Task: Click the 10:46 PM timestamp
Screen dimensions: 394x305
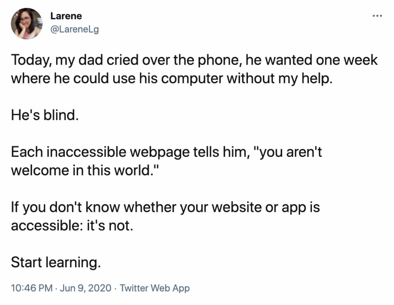Action: click(x=32, y=288)
